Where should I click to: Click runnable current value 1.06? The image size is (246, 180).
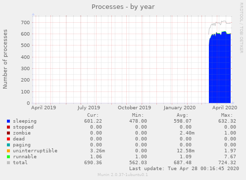(x=96, y=157)
